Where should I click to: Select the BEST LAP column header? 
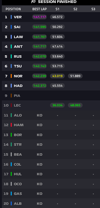point(40,9)
